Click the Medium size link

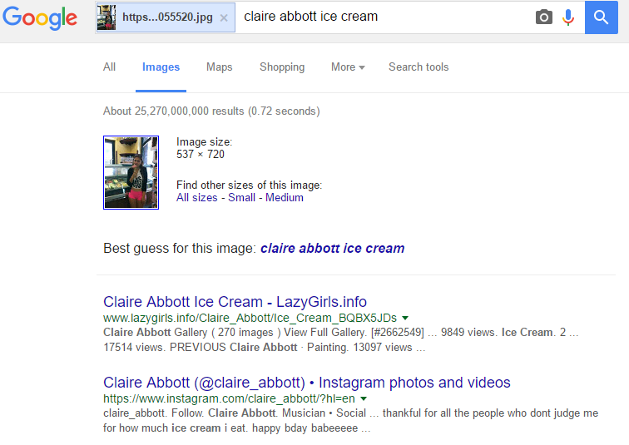click(285, 198)
